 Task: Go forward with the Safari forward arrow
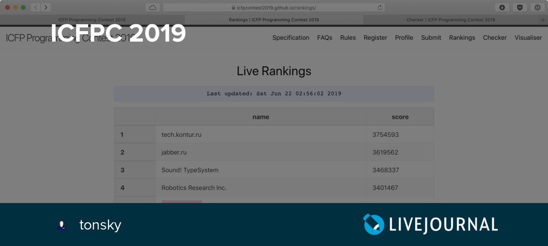pyautogui.click(x=46, y=7)
